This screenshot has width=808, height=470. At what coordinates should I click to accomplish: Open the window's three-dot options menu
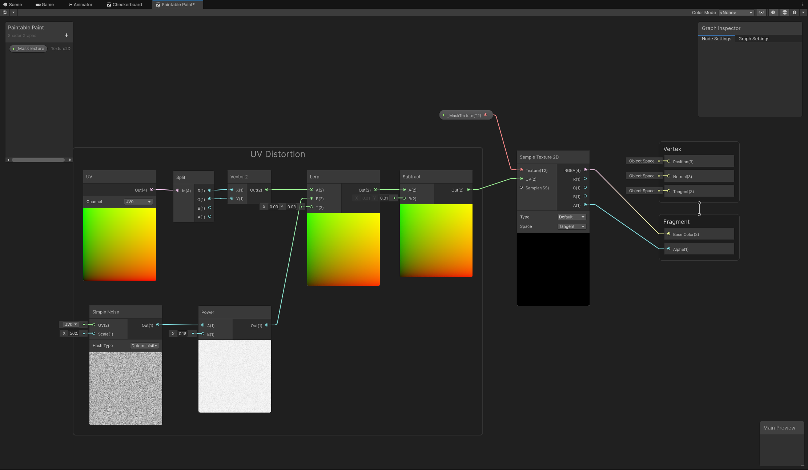803,4
